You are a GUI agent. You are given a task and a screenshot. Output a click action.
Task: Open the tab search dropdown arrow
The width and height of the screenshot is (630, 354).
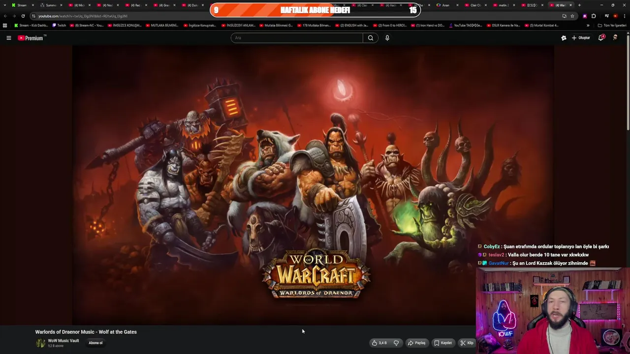[5, 5]
